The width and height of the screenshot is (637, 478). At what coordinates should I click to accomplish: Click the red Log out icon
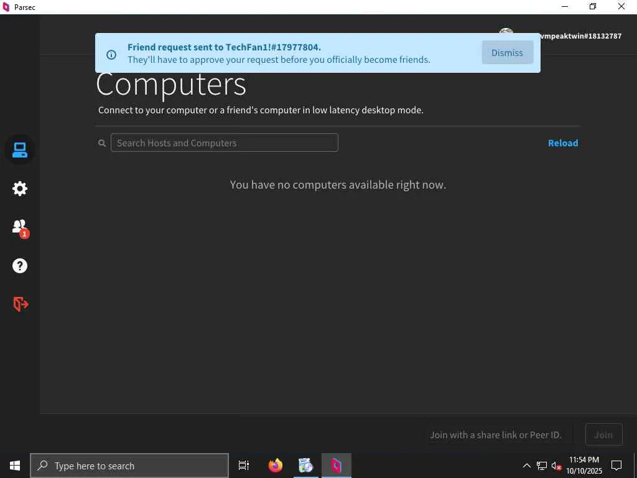point(21,304)
